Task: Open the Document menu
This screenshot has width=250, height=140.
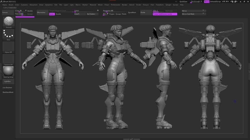Action: coord(33,5)
